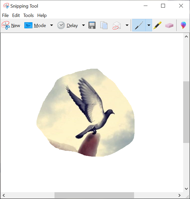The height and width of the screenshot is (199, 190).
Task: Click the Delay clock icon
Action: [x=61, y=25]
